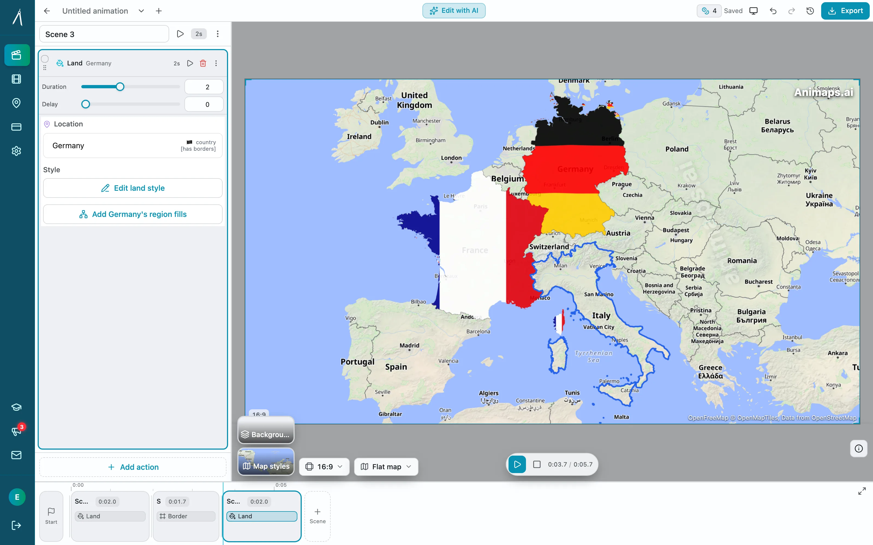The width and height of the screenshot is (873, 545).
Task: Click the 0:02.0 badge on Scene 3
Action: coord(259,501)
